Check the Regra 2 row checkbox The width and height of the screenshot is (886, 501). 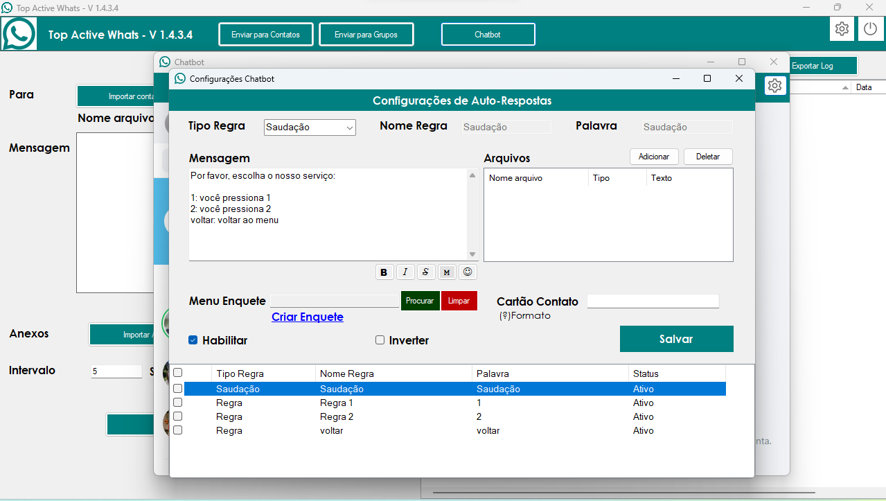pyautogui.click(x=178, y=416)
